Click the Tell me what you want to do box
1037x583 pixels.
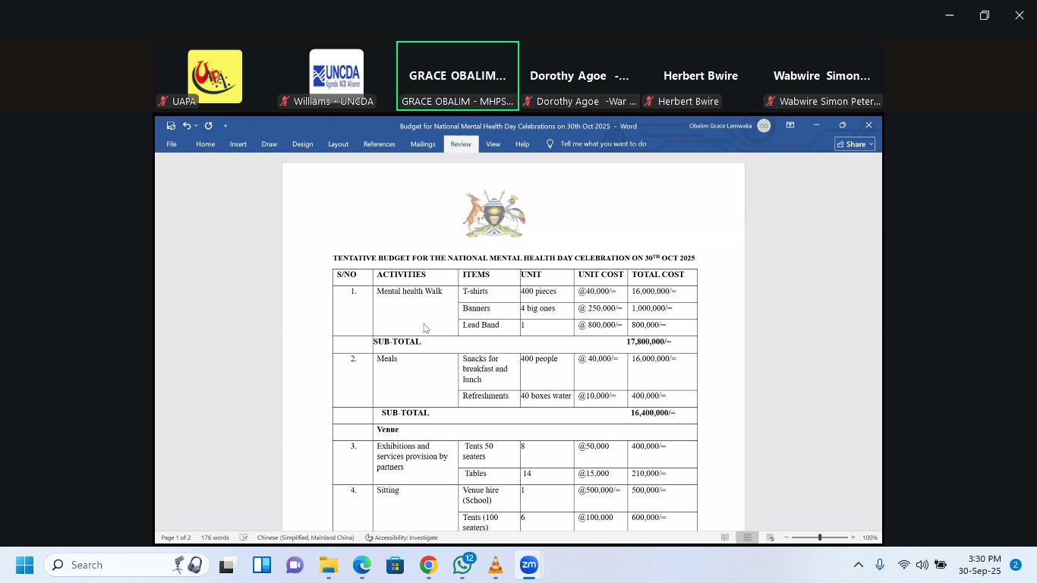pos(604,144)
